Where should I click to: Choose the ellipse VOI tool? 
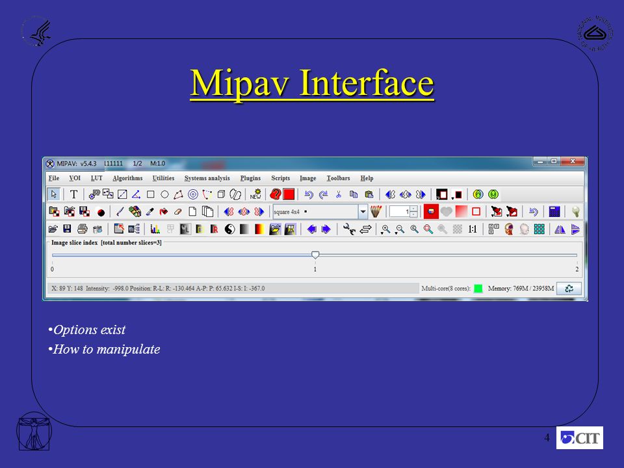[164, 194]
